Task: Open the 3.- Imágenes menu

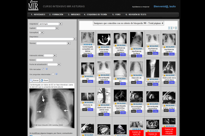Action: (74, 15)
